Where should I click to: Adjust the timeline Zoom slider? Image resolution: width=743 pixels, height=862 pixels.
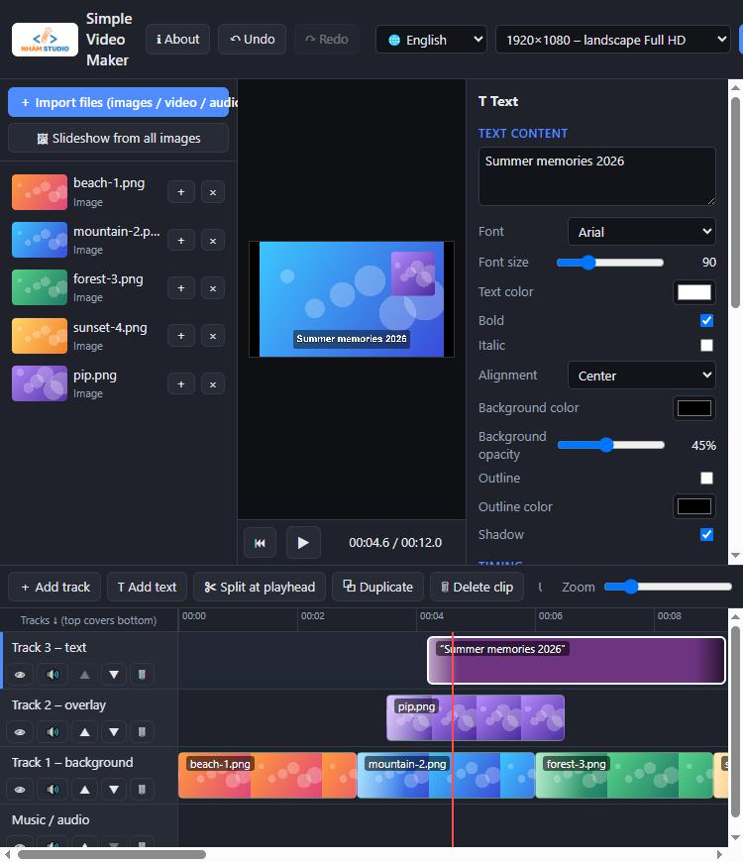click(x=668, y=587)
